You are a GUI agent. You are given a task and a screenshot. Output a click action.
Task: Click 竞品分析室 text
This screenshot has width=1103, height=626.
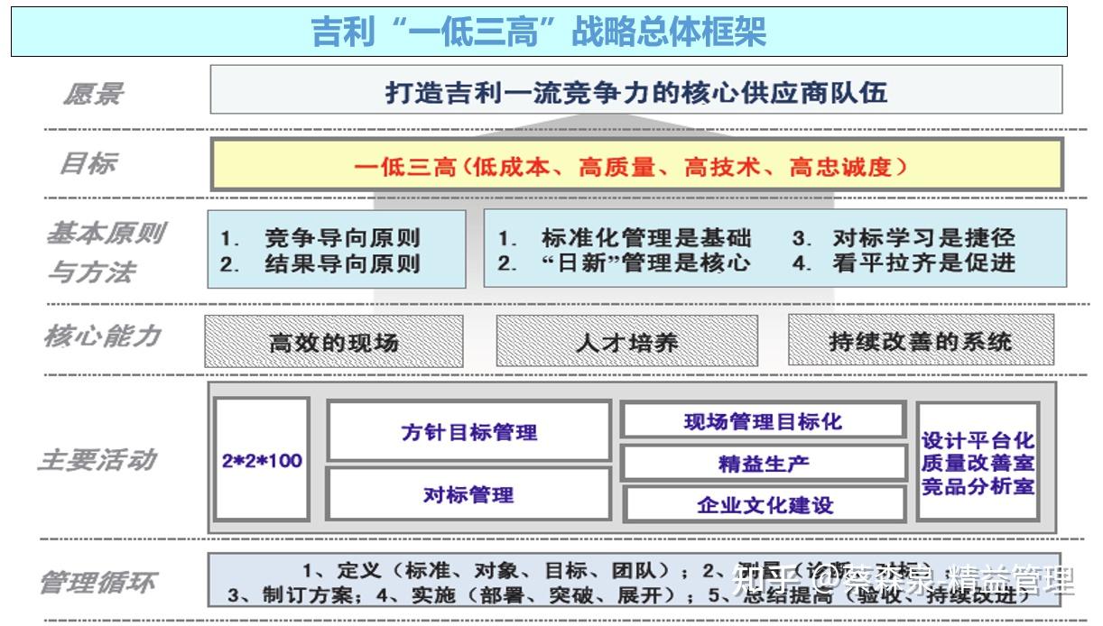click(x=978, y=485)
